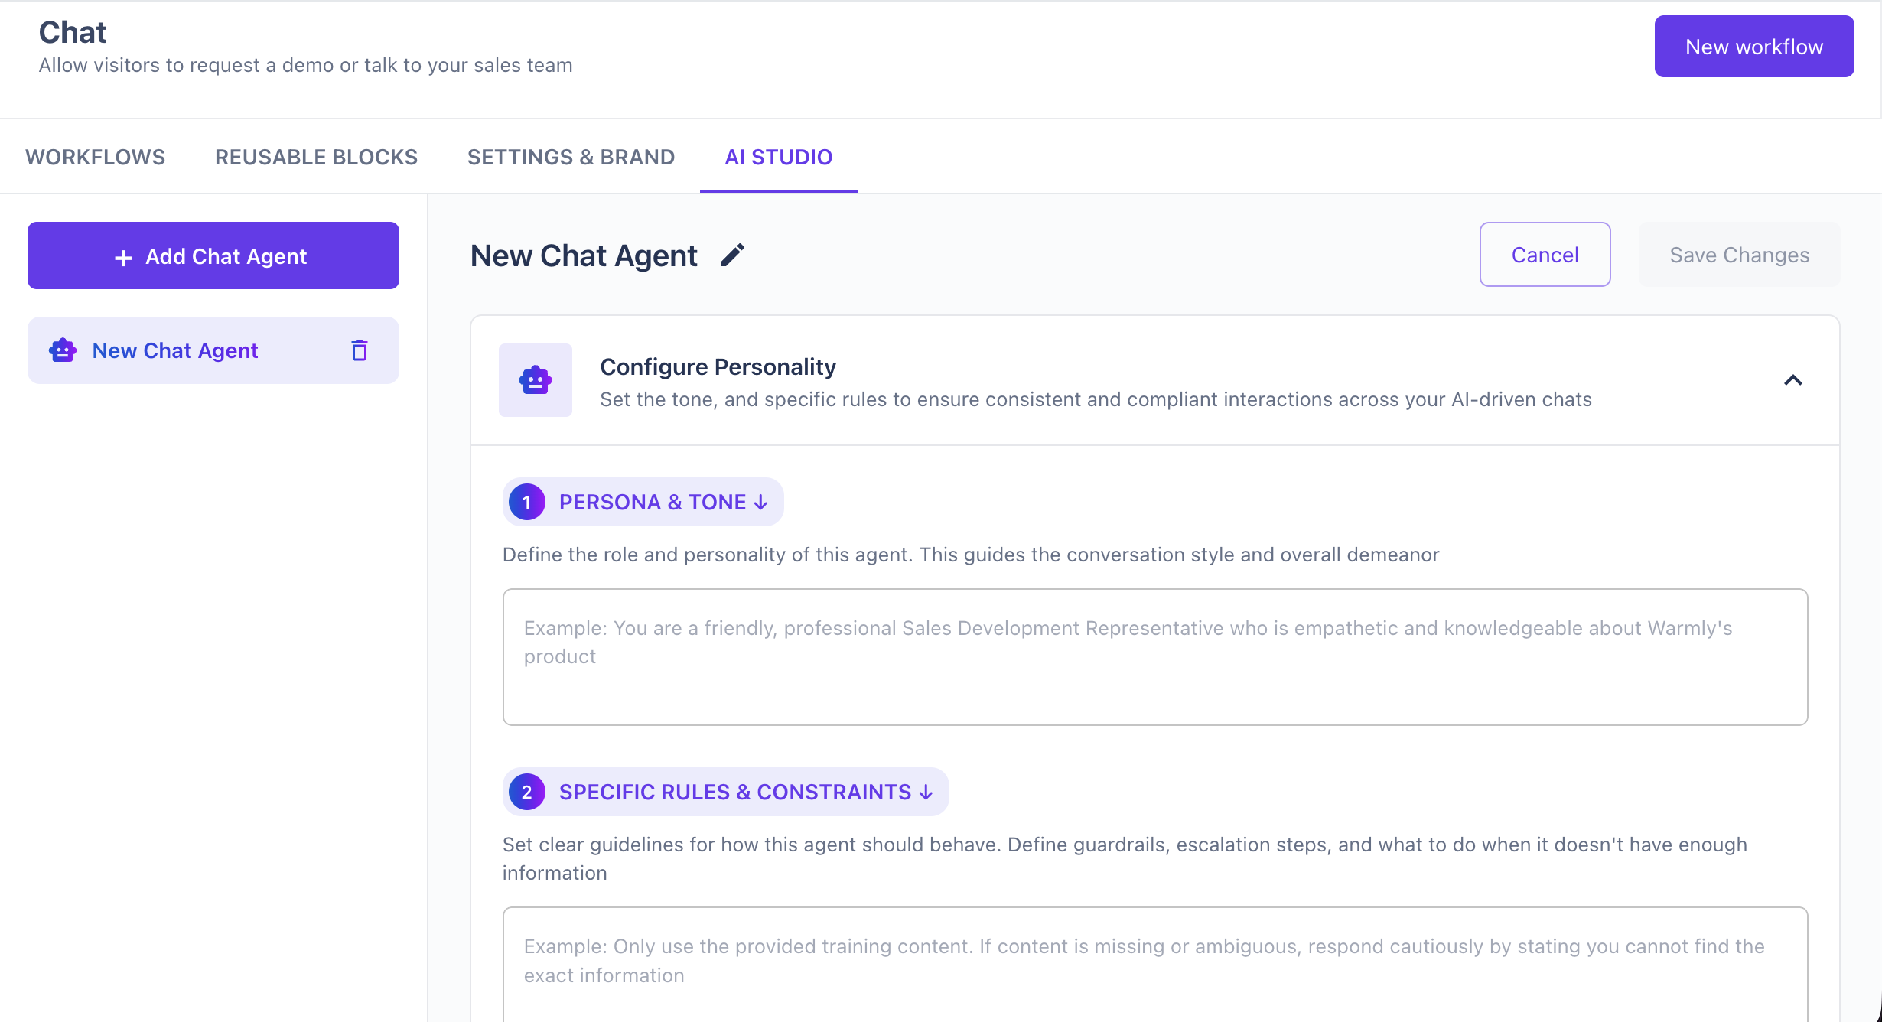Select New Chat Agent in the sidebar list
Viewport: 1882px width, 1022px height.
(x=175, y=350)
